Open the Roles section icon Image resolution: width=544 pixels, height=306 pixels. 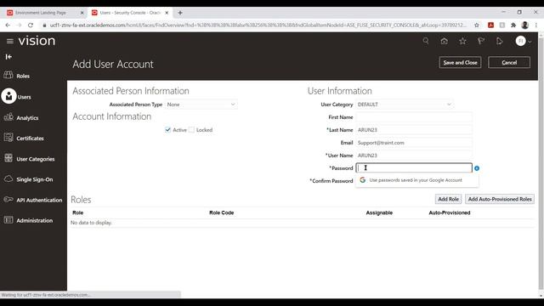8,75
